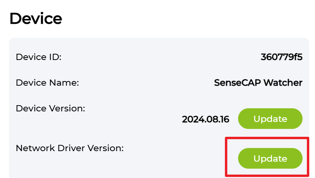Click the Device Name label
This screenshot has width=315, height=178.
pos(47,83)
